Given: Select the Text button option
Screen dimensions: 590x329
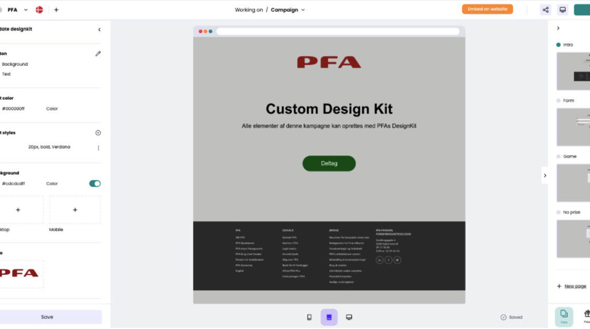Looking at the screenshot, I should (x=6, y=74).
